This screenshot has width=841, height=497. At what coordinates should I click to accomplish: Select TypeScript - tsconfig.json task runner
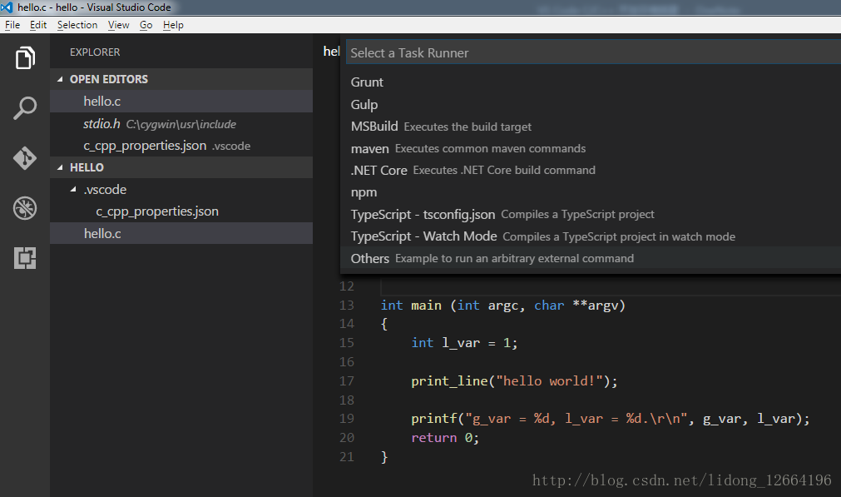[x=591, y=215]
